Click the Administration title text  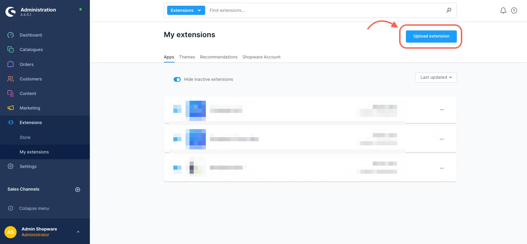(x=38, y=10)
